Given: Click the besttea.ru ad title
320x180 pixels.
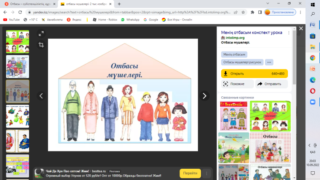Looking at the screenshot, I should pos(76,171).
